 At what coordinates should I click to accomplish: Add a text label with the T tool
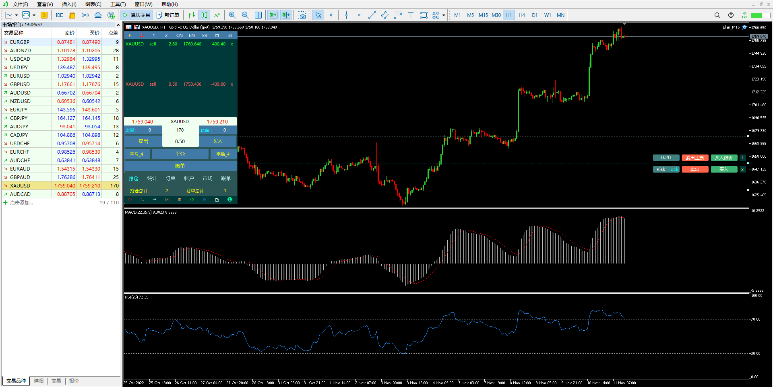pyautogui.click(x=411, y=15)
